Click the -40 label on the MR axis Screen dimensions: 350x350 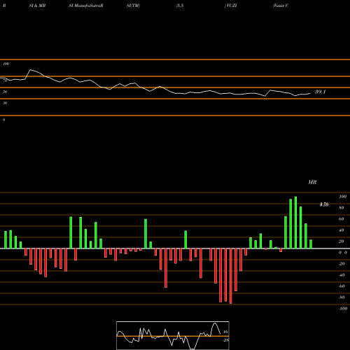(x=342, y=275)
